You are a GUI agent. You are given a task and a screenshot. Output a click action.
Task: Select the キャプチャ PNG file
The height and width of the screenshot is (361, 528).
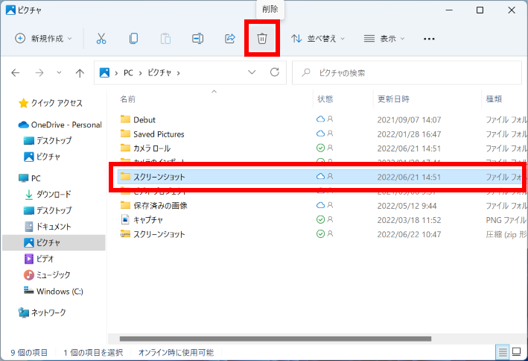pyautogui.click(x=141, y=220)
